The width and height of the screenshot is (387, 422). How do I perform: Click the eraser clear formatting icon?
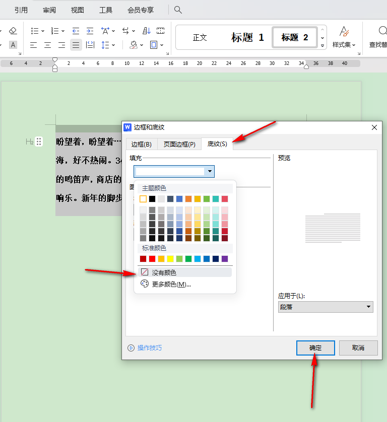[x=13, y=31]
